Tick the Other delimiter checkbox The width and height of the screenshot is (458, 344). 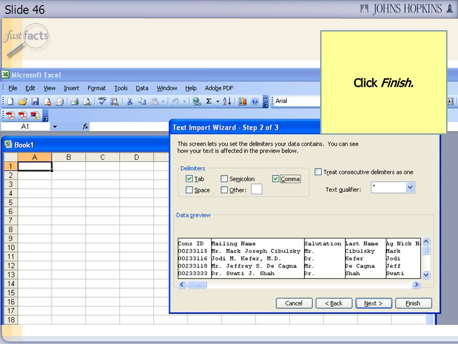point(224,190)
